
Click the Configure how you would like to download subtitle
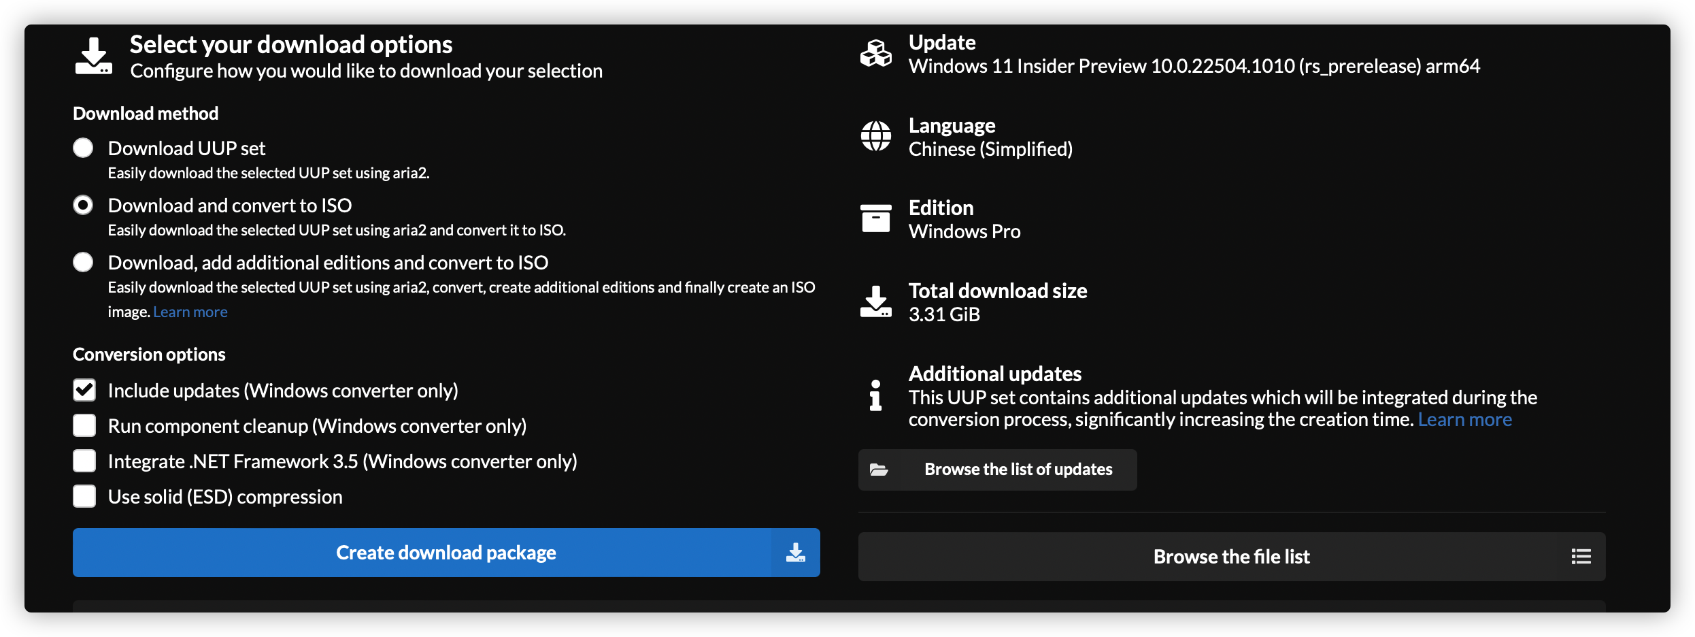pos(366,71)
